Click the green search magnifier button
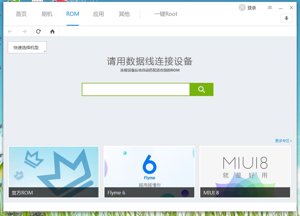 (201, 89)
